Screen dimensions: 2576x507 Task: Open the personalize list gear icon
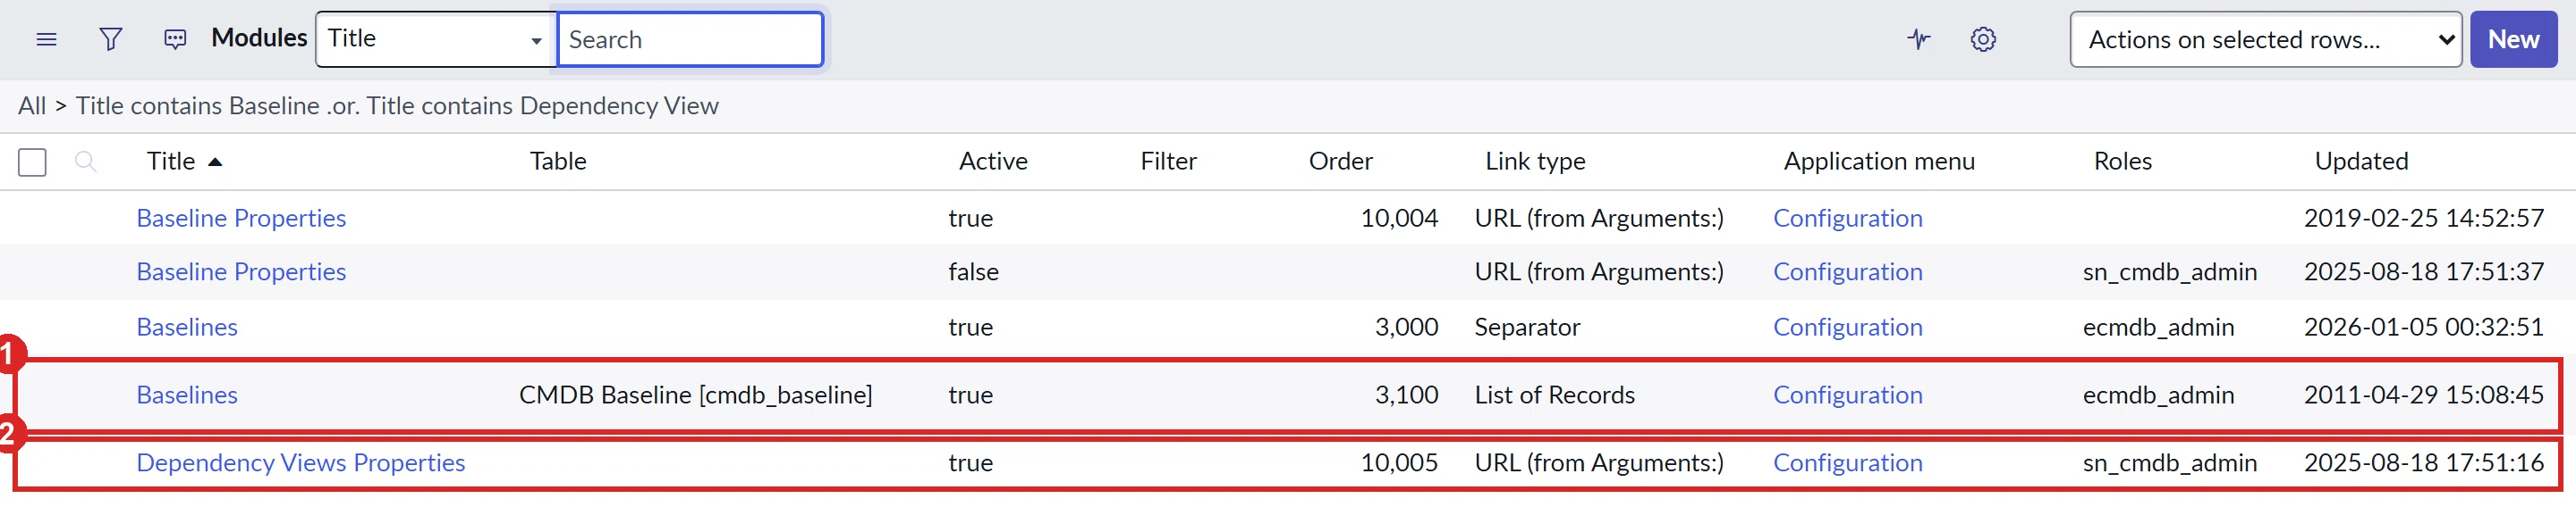click(x=1983, y=40)
